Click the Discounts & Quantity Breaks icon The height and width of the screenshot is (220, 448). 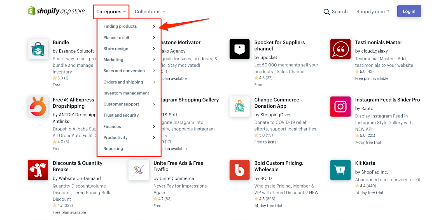38,170
